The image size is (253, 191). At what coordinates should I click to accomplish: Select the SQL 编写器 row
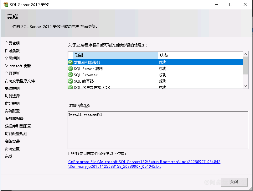(x=156, y=81)
